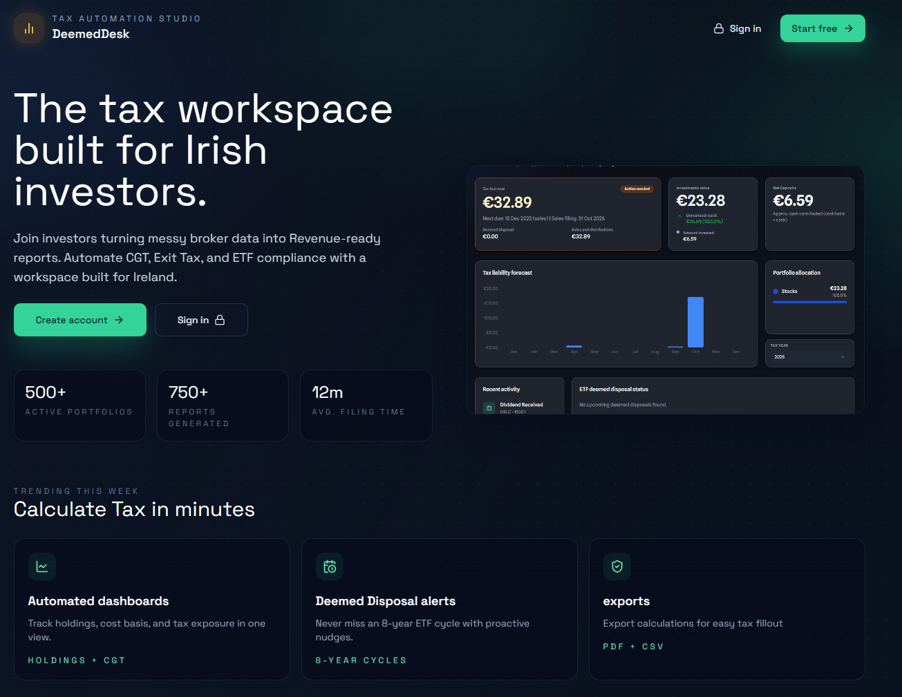Click the Deemed Disposal alerts calendar icon
Screen dimensions: 902x697
click(x=330, y=566)
